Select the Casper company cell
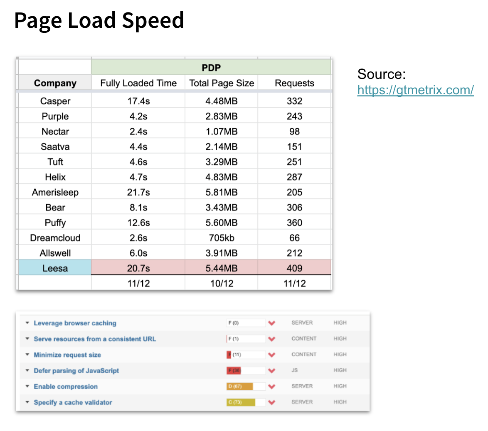488x431 pixels. pyautogui.click(x=55, y=101)
